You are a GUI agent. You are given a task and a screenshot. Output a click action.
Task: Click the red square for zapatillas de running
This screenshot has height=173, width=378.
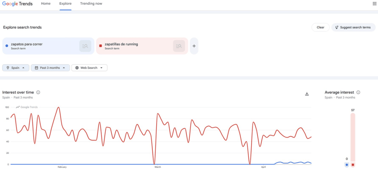point(100,46)
